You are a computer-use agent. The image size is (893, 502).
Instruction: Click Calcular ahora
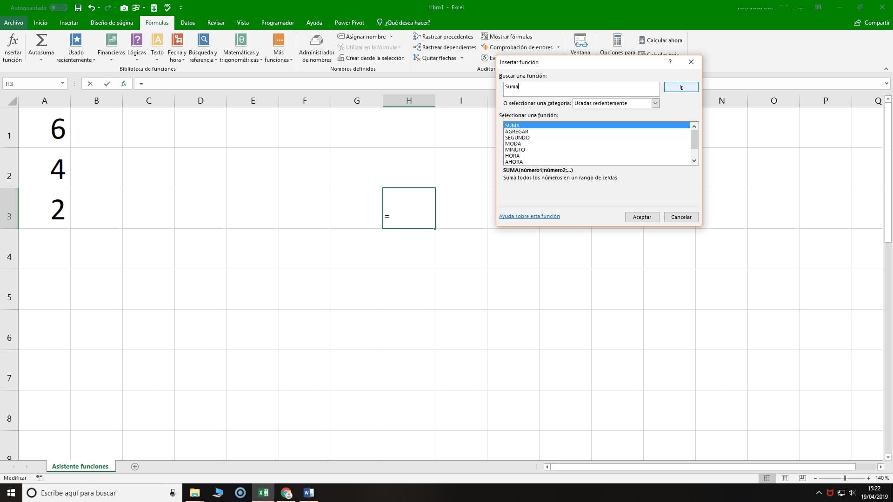tap(660, 40)
